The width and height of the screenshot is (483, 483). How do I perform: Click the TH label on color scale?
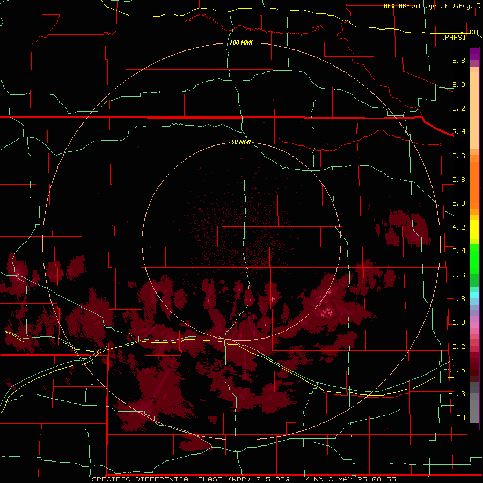[x=461, y=418]
